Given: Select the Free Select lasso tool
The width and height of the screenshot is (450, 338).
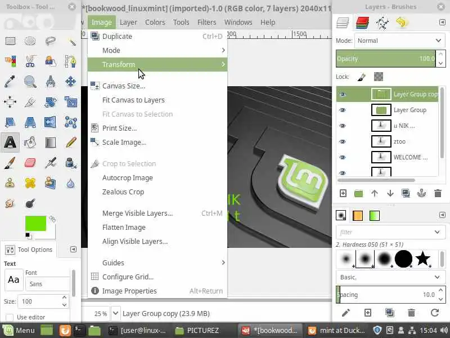Looking at the screenshot, I should coord(51,41).
